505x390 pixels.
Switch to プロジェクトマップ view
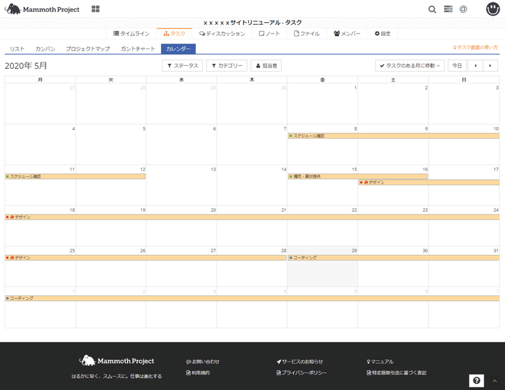[x=88, y=49]
